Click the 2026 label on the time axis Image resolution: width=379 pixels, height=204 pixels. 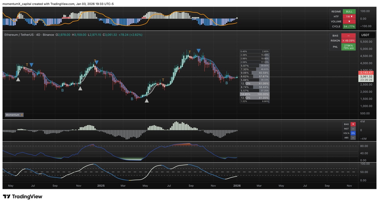(237, 186)
